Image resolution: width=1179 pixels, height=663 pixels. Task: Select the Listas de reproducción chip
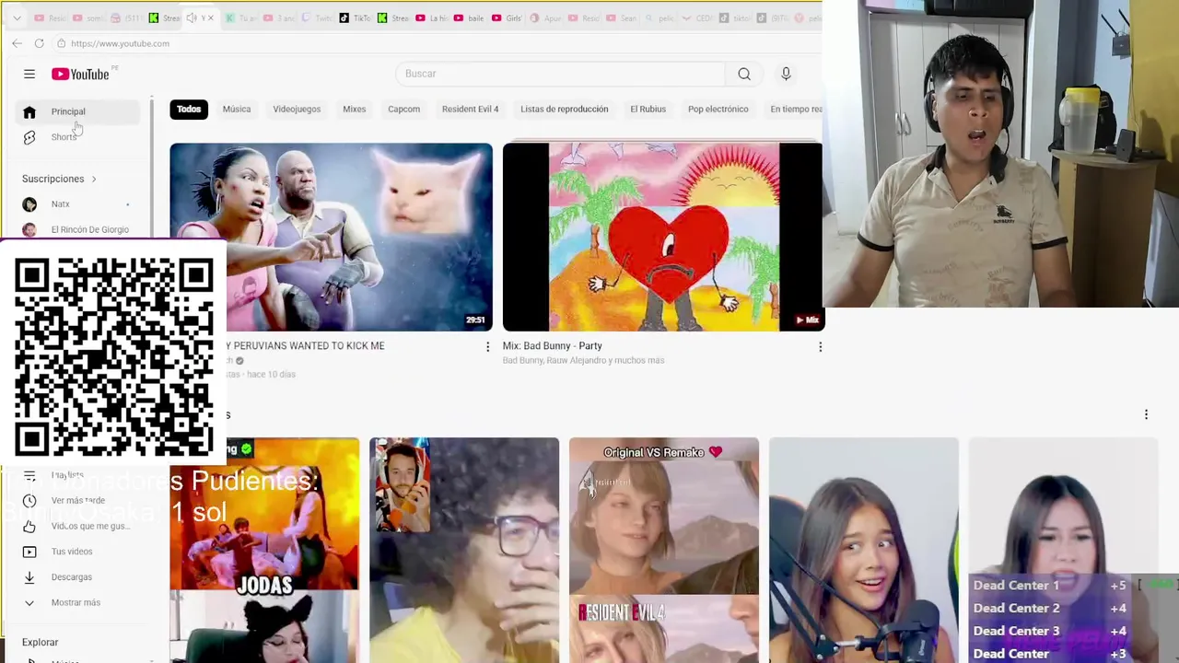click(x=565, y=109)
